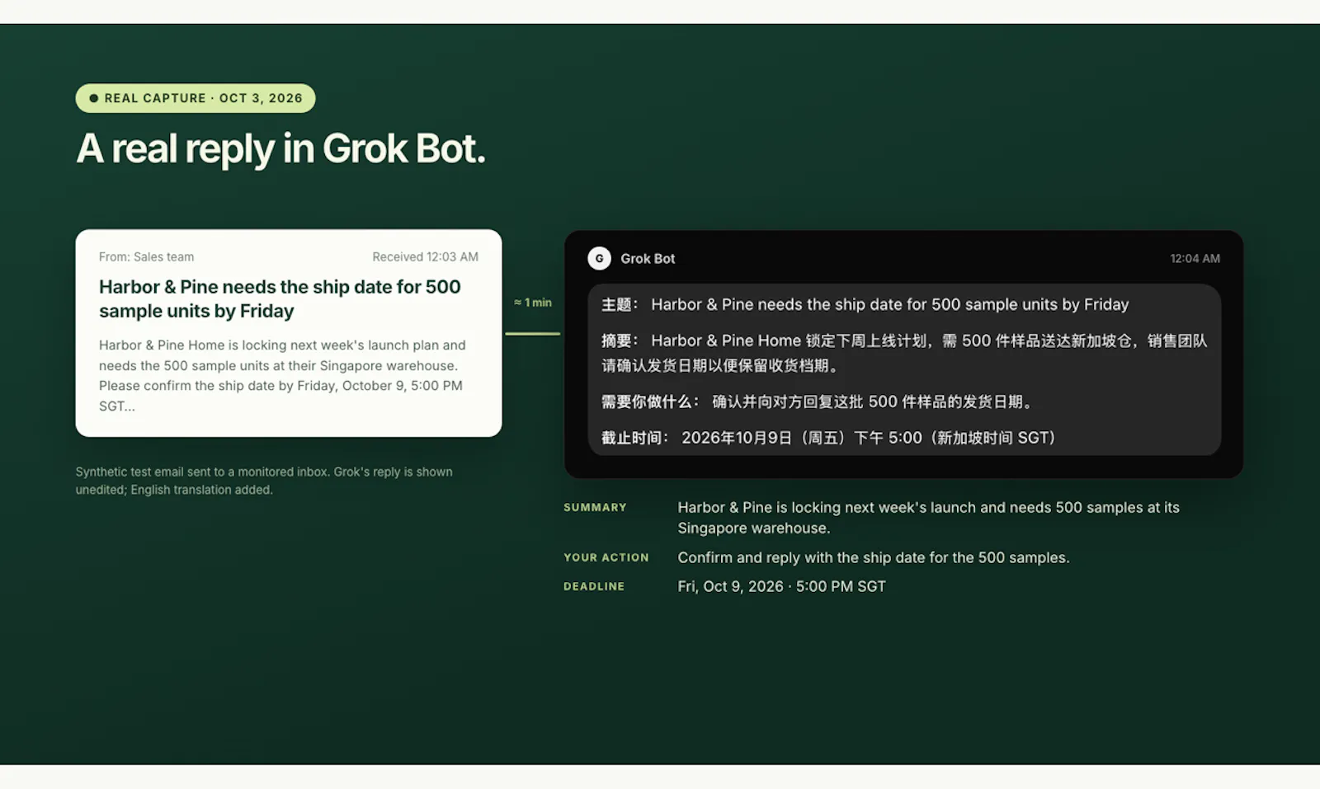Click the YOUR ACTION label
The height and width of the screenshot is (789, 1320).
click(x=606, y=558)
